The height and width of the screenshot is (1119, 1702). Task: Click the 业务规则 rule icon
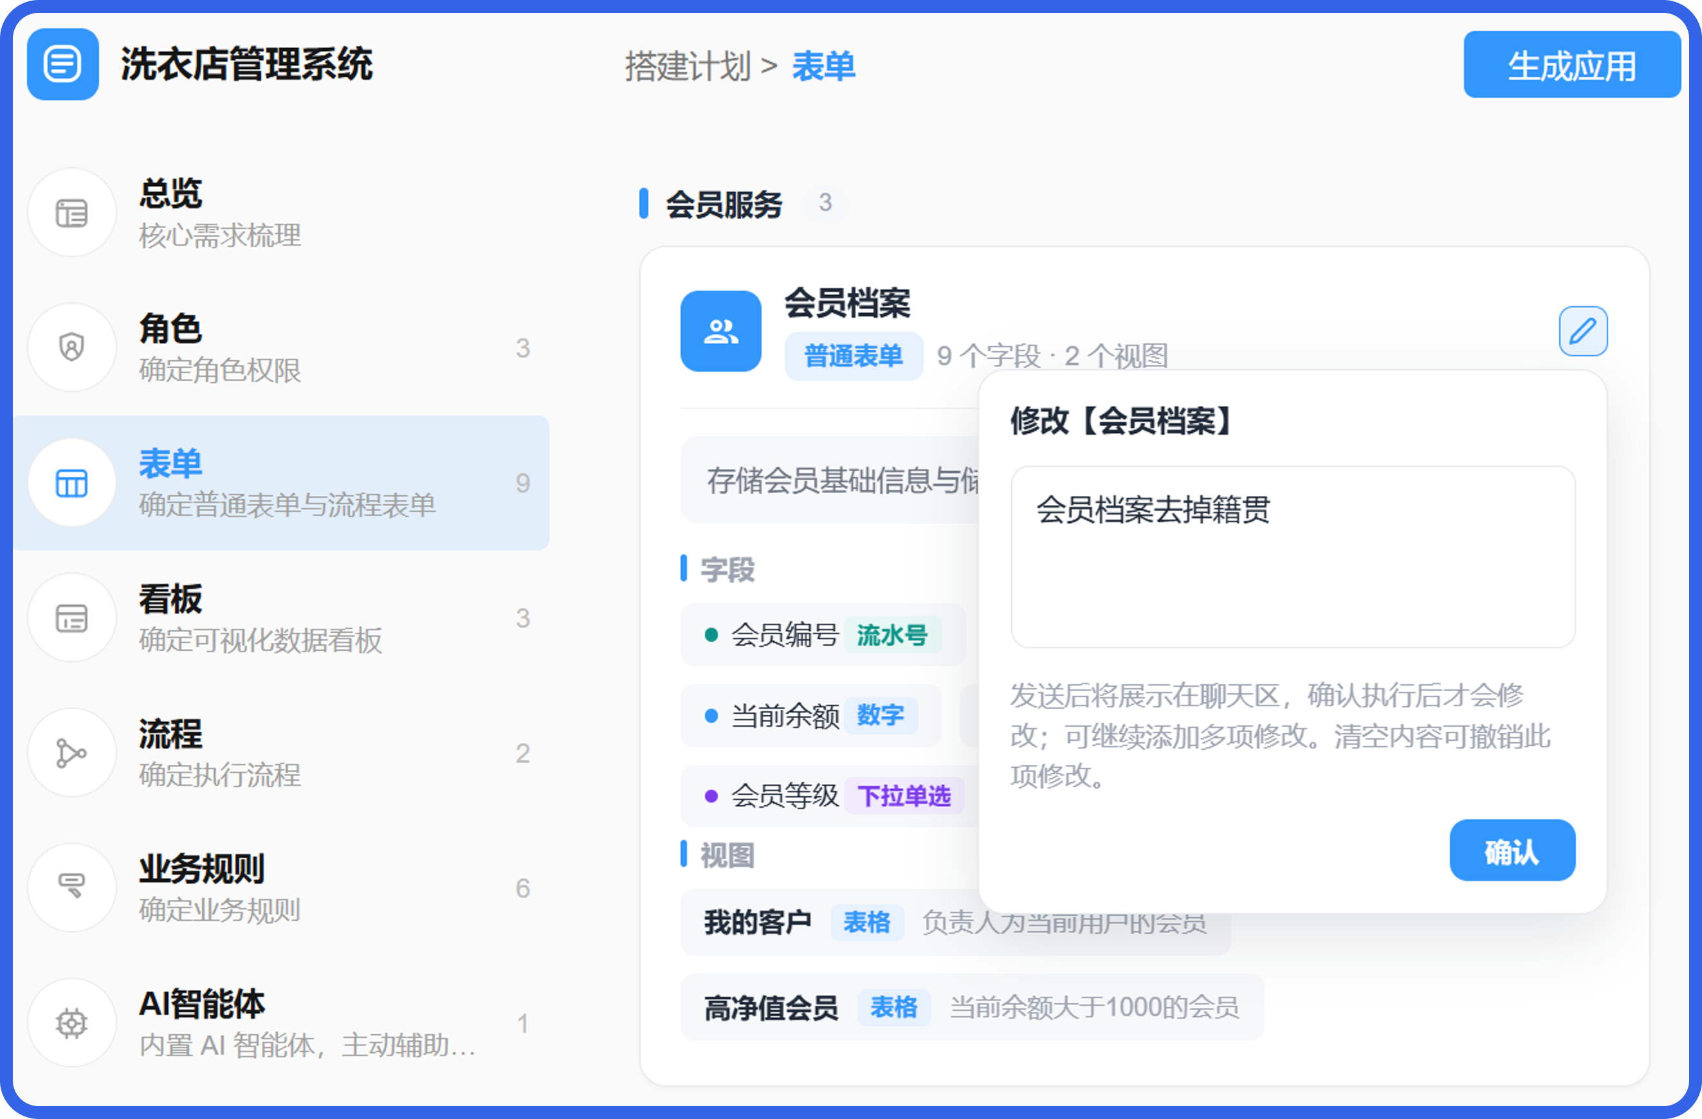71,887
